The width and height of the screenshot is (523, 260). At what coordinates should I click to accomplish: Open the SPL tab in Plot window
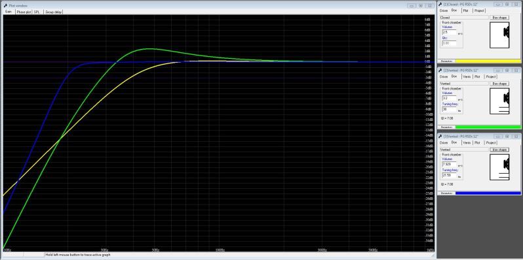pyautogui.click(x=37, y=12)
